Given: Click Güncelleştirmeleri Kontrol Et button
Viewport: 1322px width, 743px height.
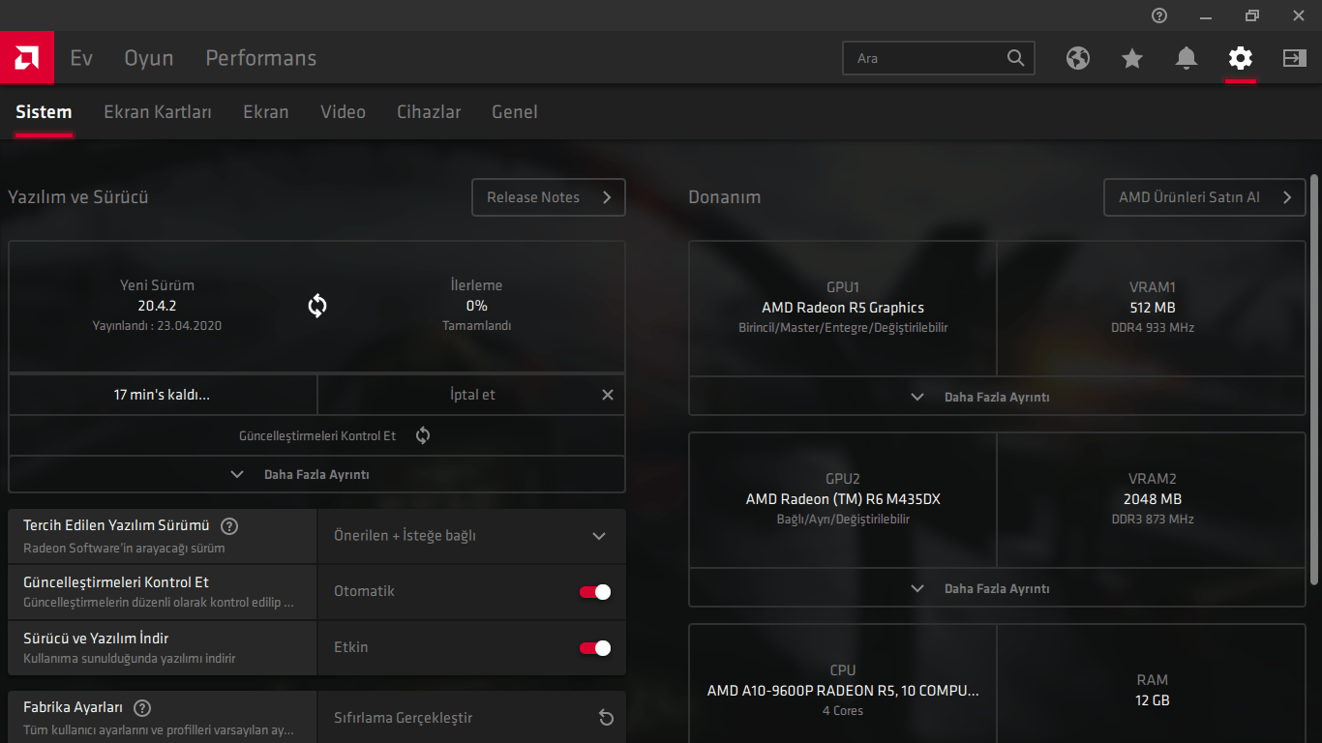Looking at the screenshot, I should (316, 435).
